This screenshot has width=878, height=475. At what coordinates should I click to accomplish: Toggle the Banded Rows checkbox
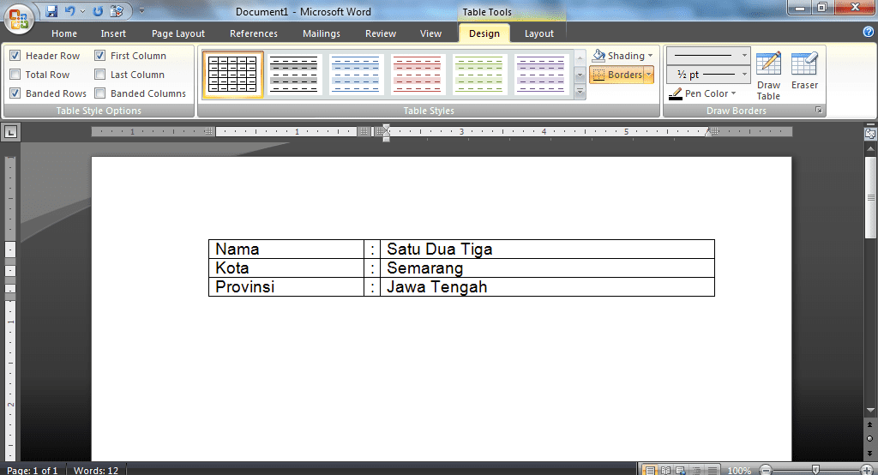(x=15, y=93)
